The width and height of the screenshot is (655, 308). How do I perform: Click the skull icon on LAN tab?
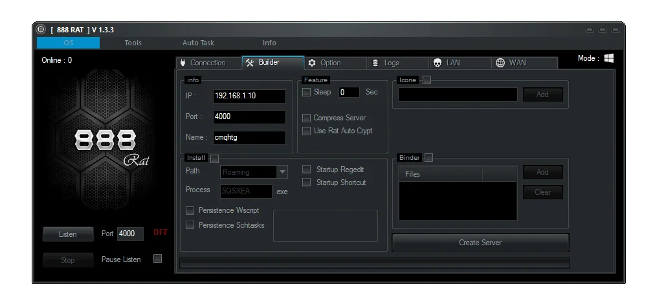click(438, 63)
